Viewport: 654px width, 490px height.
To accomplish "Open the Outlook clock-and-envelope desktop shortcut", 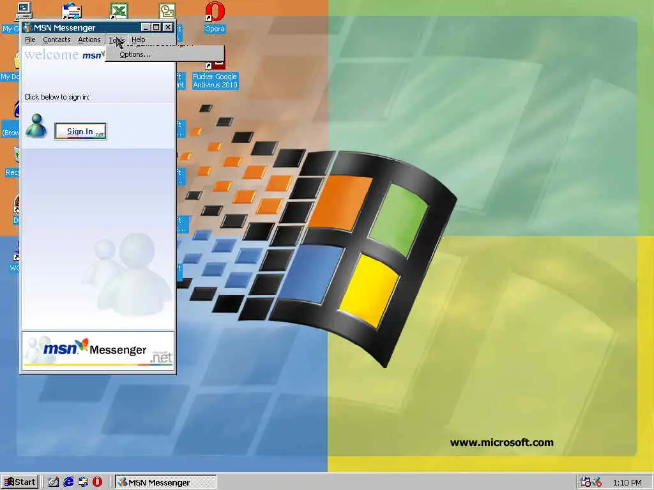I will 167,10.
